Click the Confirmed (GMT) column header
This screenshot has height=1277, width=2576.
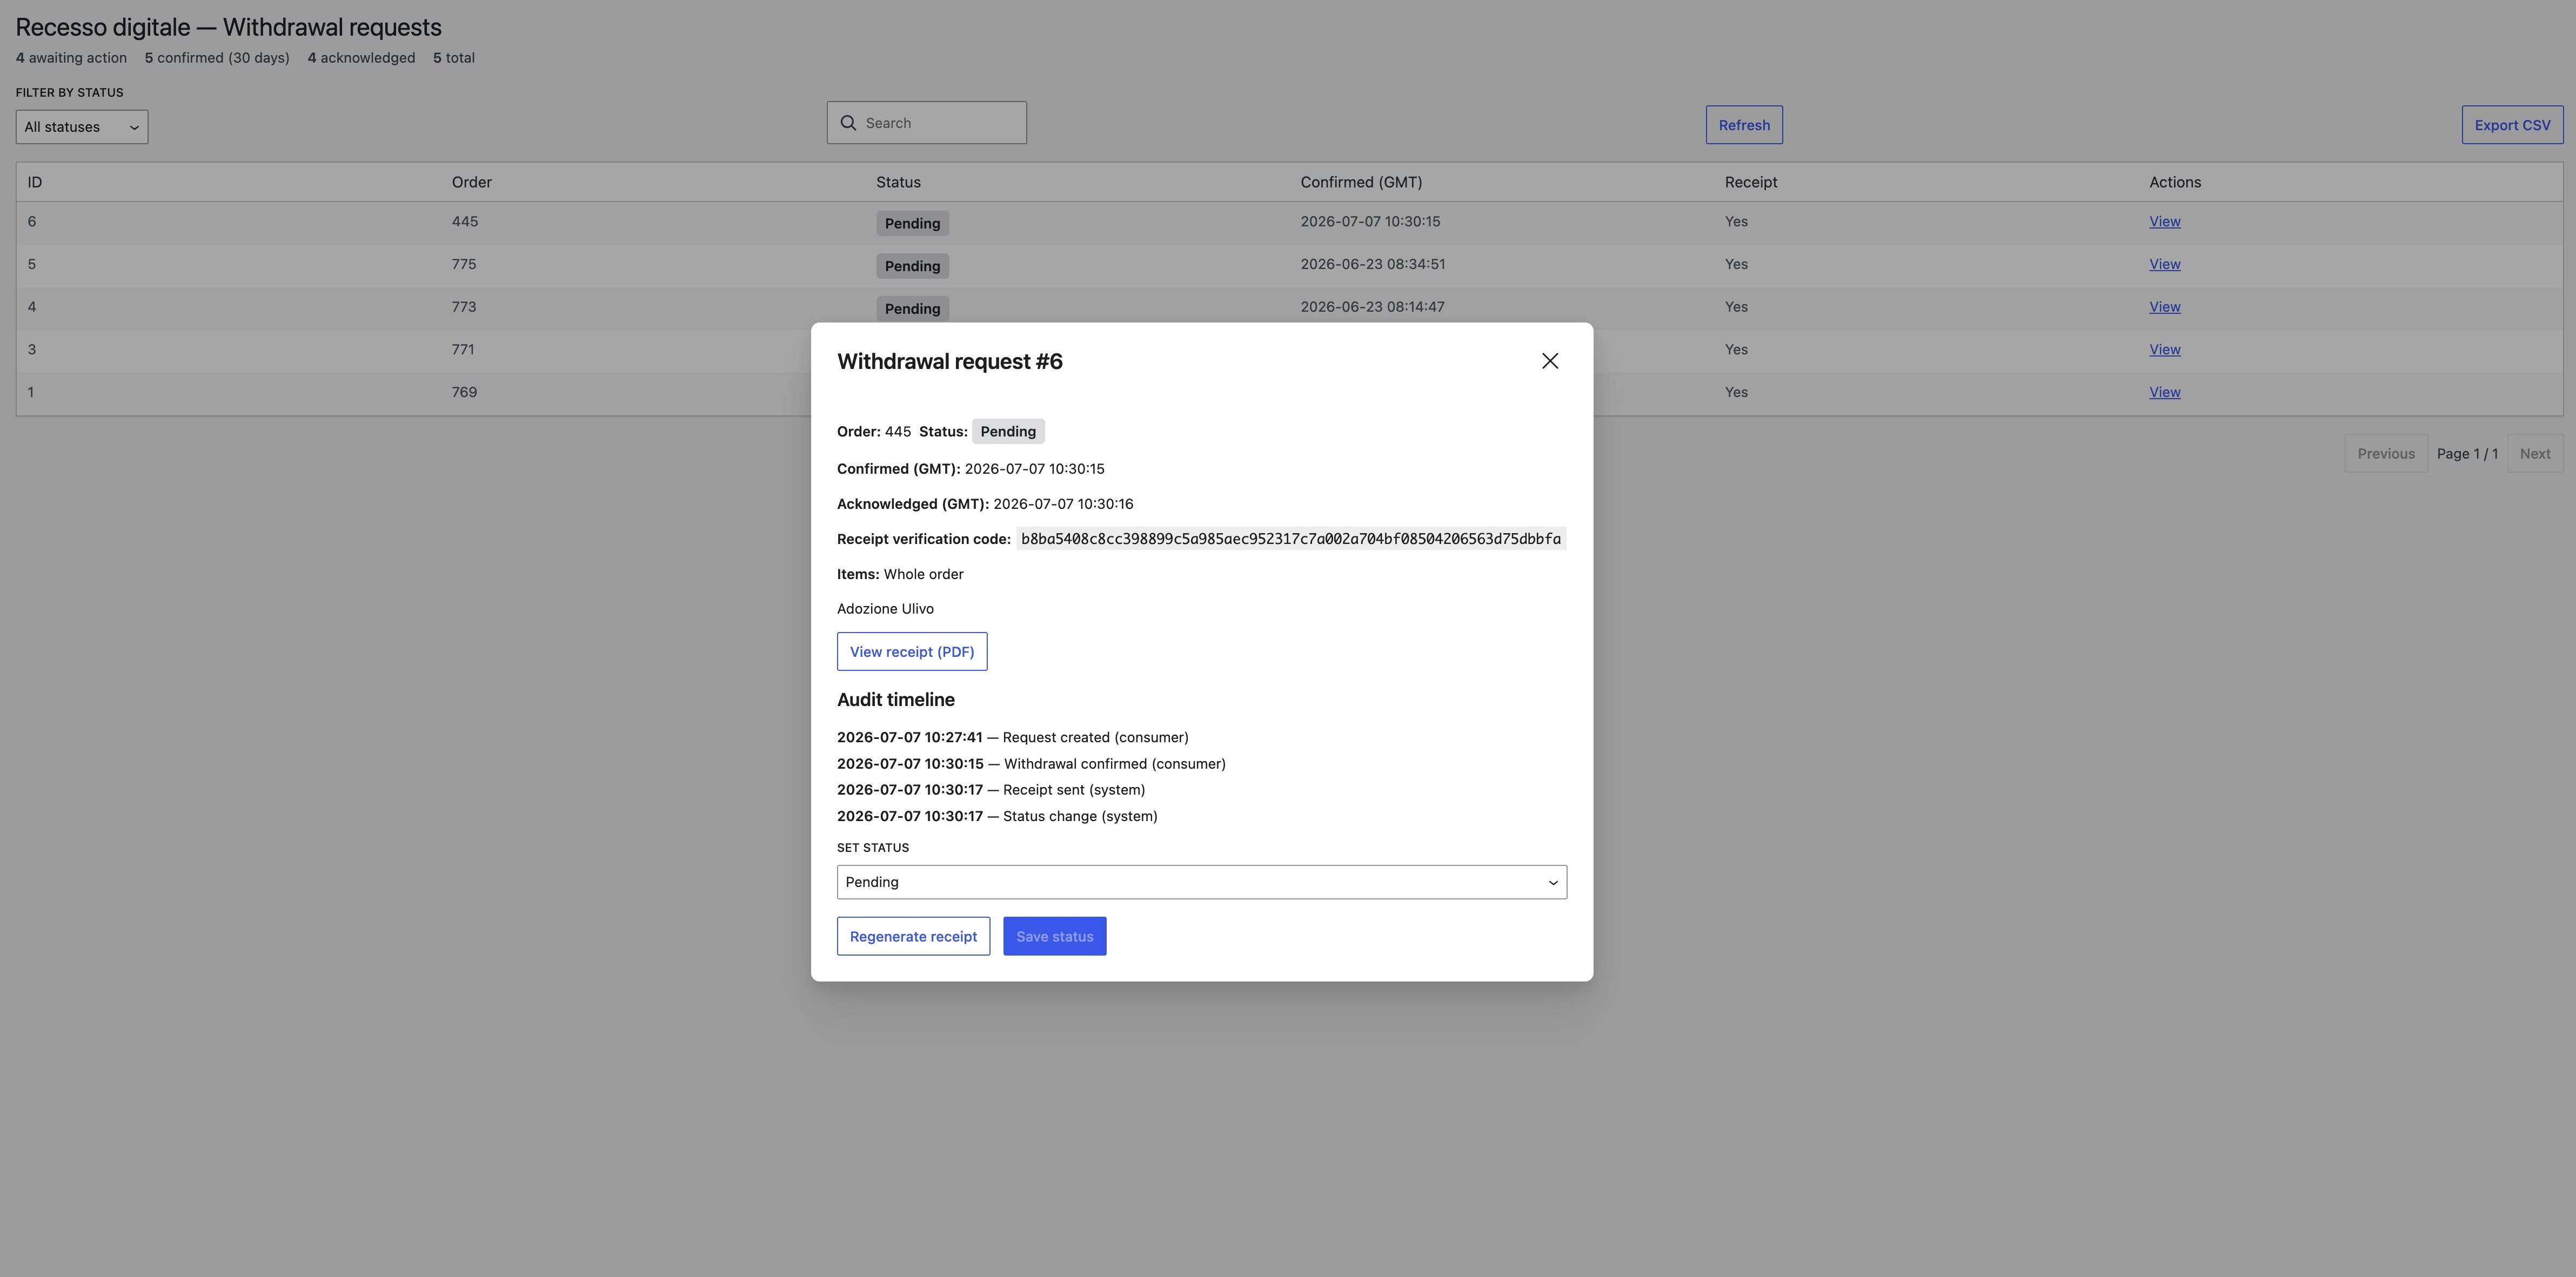[x=1361, y=182]
